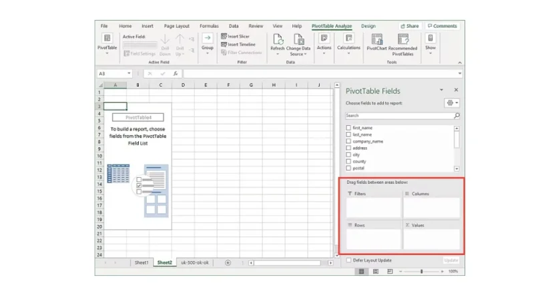The width and height of the screenshot is (534, 297).
Task: Check the city field
Action: (x=348, y=154)
